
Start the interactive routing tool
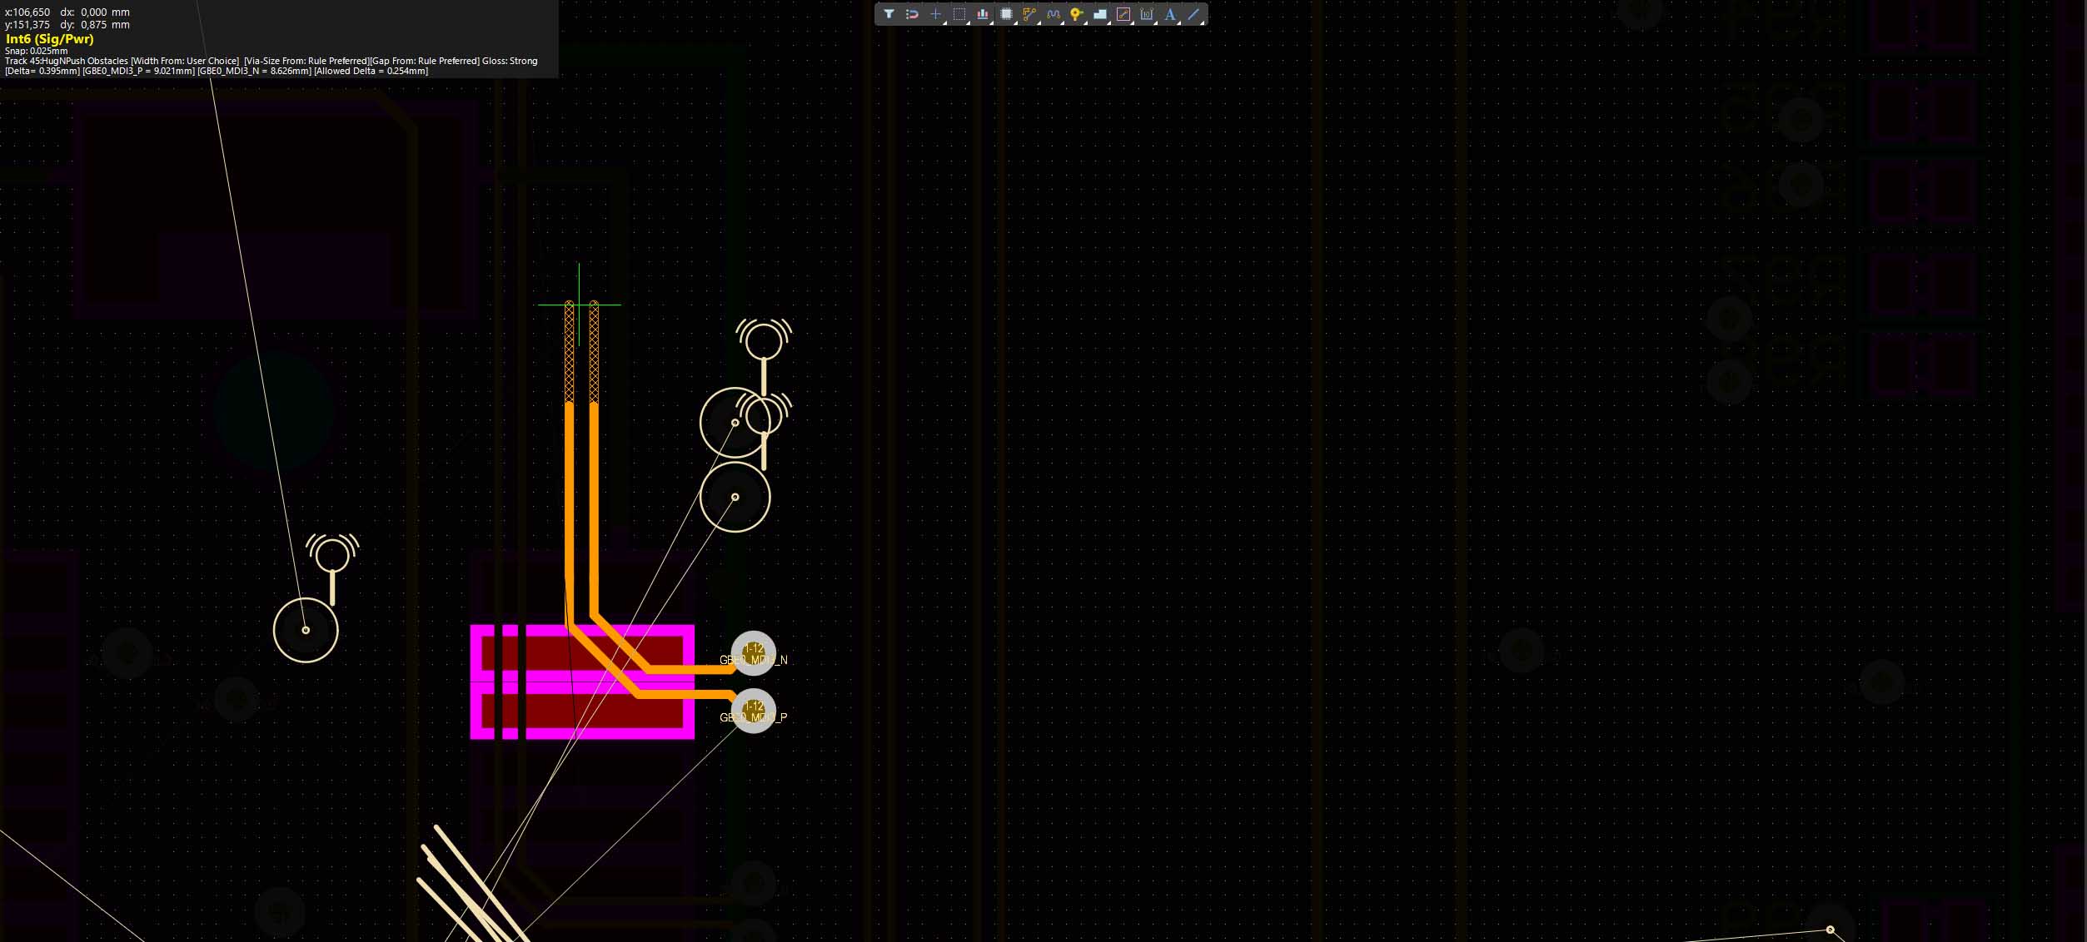coord(1029,14)
